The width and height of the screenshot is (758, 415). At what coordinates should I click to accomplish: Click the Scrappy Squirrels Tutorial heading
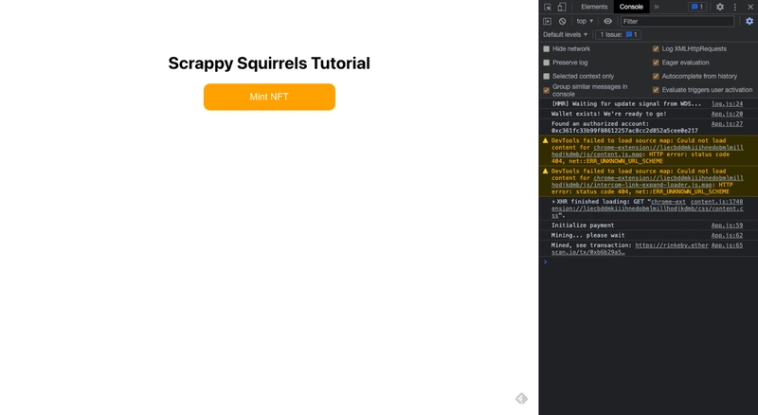269,63
